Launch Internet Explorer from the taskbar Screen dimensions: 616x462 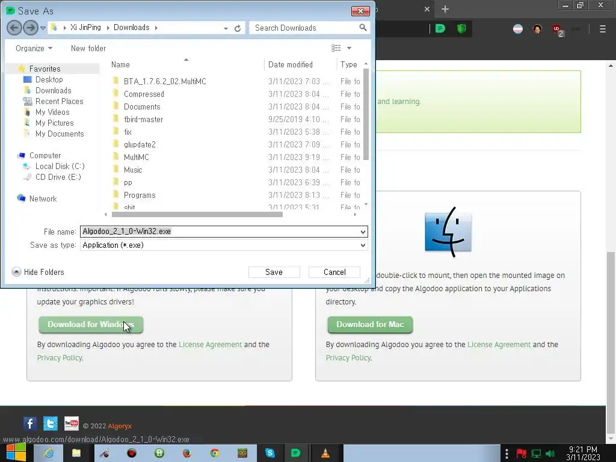point(48,453)
